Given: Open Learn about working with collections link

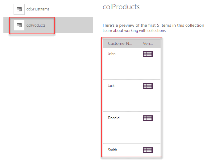Looking at the screenshot, I should tap(134, 31).
